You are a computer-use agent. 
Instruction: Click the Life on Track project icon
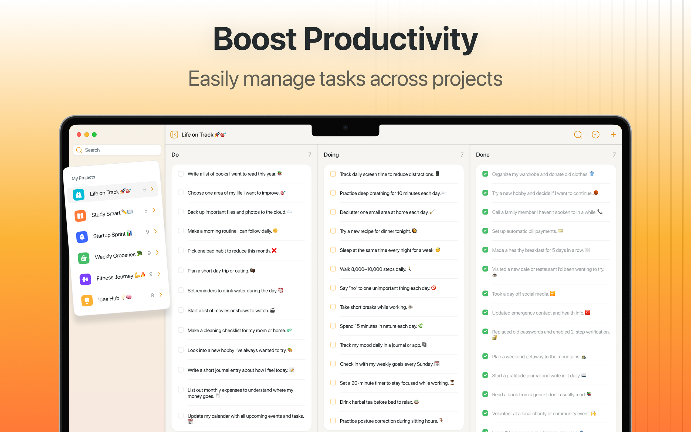click(79, 195)
